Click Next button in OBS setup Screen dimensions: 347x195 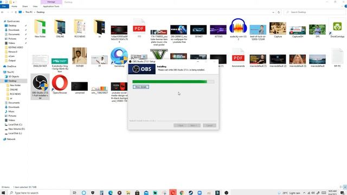(194, 125)
